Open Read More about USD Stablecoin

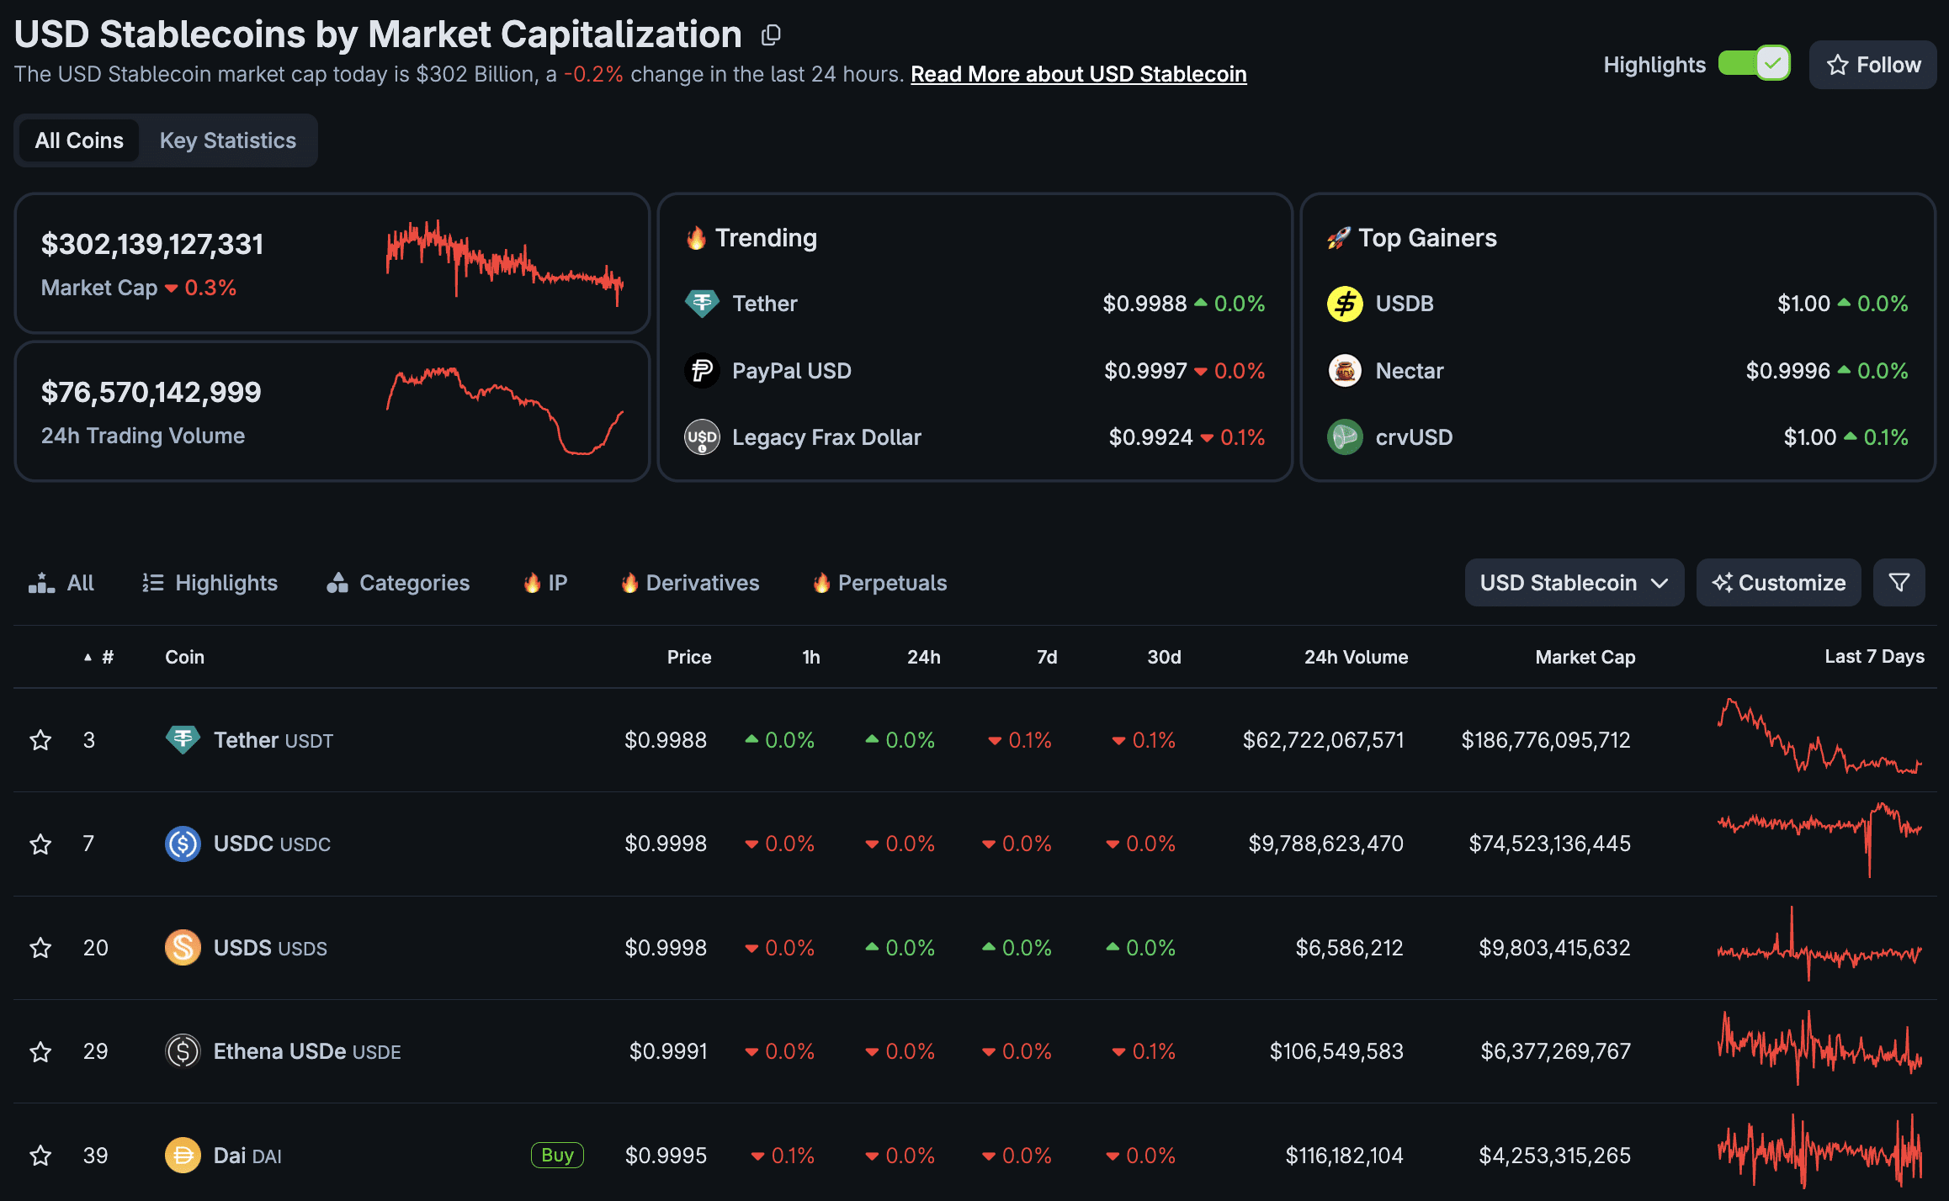[x=1078, y=74]
